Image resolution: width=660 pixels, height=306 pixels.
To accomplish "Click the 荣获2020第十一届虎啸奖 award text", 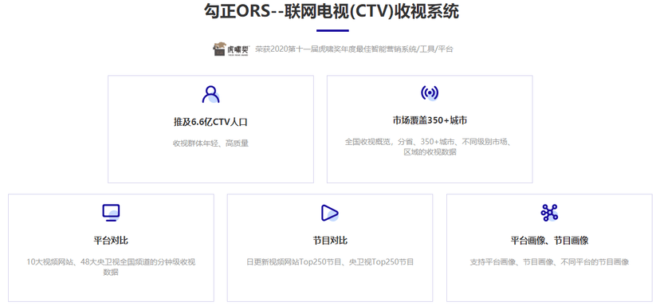I will pyautogui.click(x=355, y=49).
